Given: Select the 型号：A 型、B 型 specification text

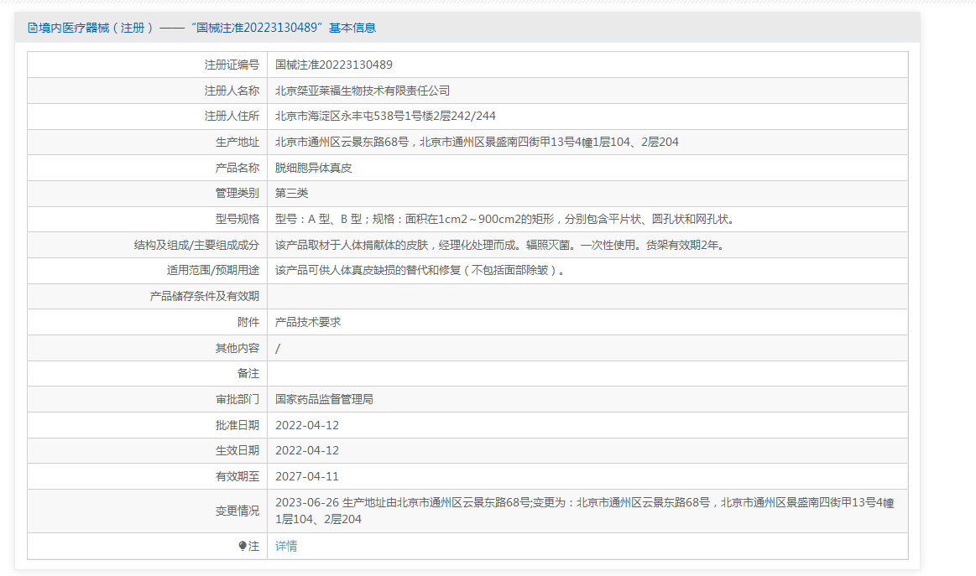Looking at the screenshot, I should pos(506,219).
